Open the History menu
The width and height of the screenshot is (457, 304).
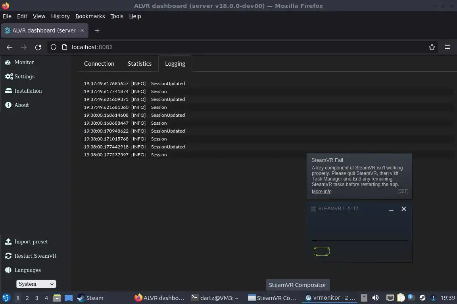click(60, 16)
